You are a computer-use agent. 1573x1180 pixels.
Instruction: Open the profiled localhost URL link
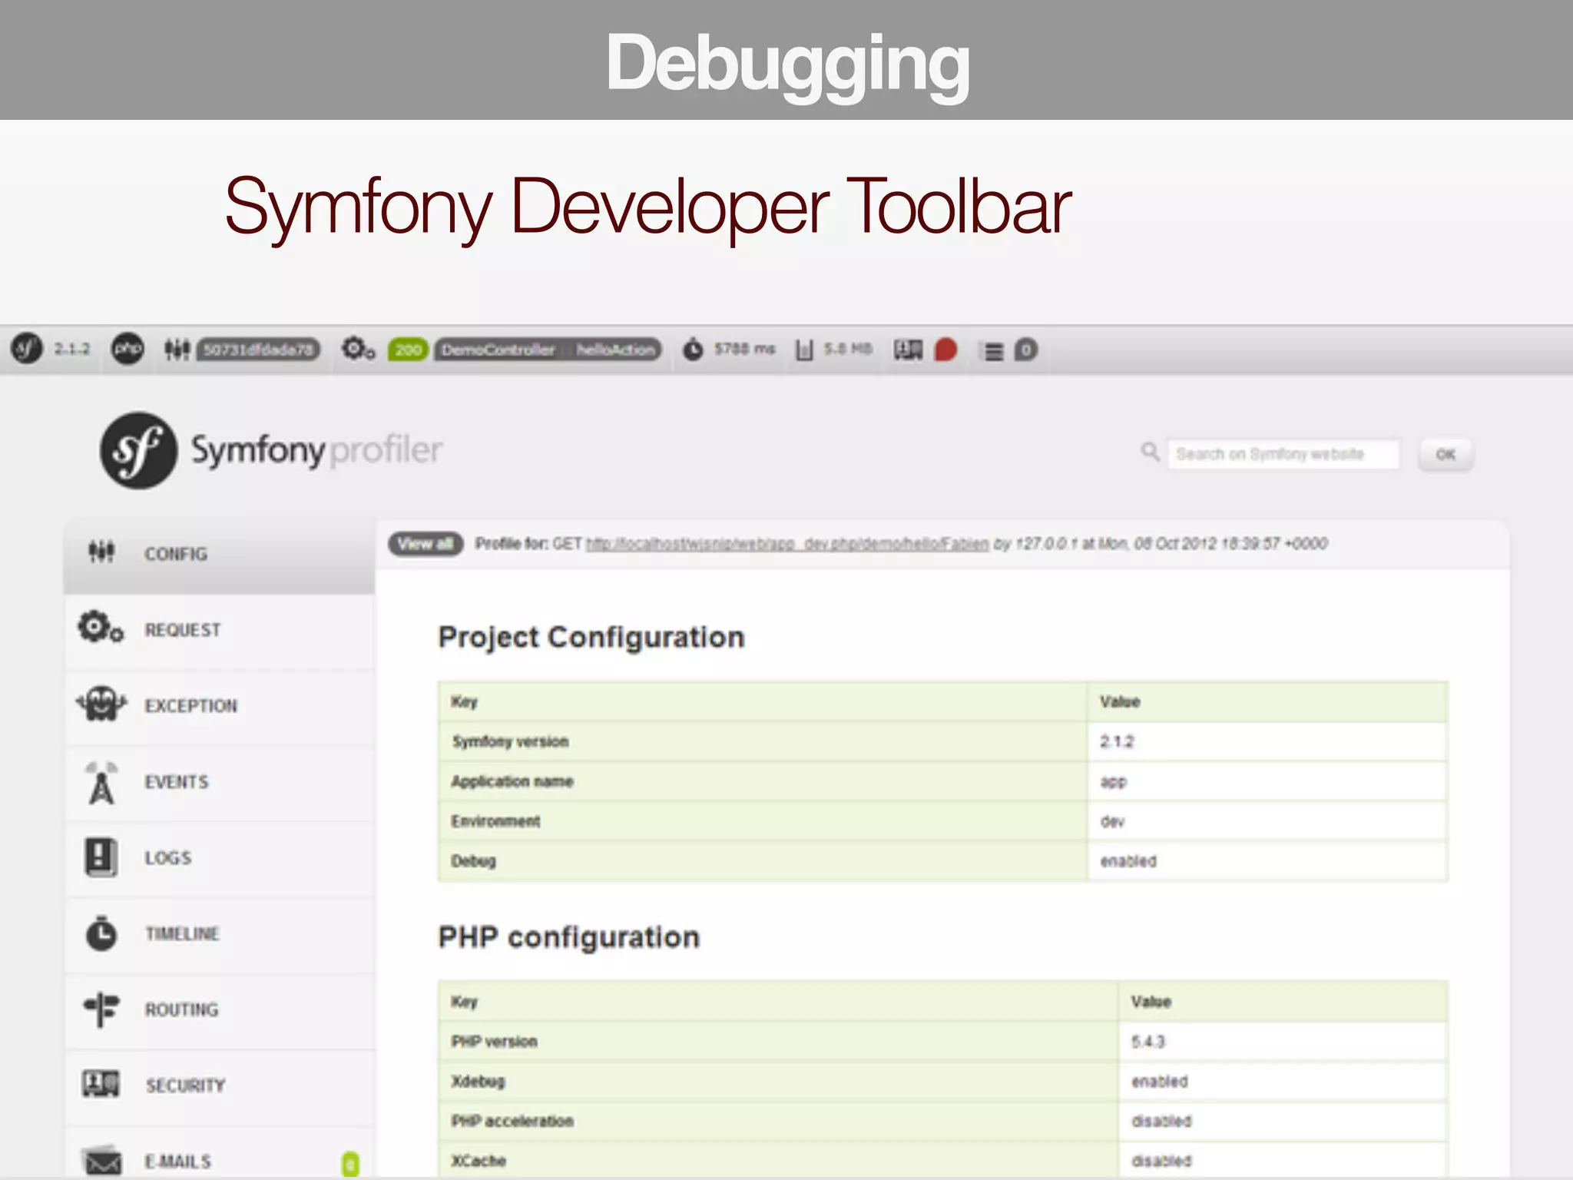point(787,545)
